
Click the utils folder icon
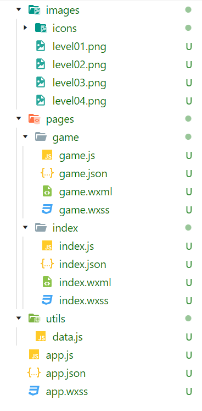click(34, 319)
